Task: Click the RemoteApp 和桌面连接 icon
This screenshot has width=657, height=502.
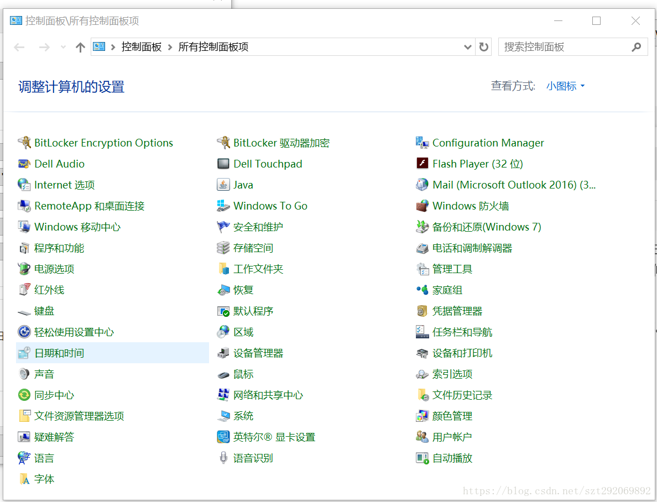Action: (x=24, y=206)
